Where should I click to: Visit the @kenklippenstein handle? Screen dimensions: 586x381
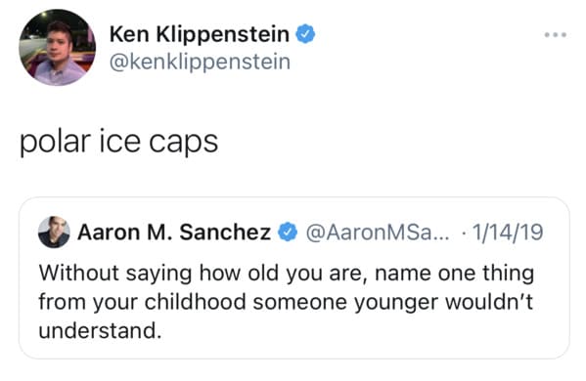[x=200, y=62]
